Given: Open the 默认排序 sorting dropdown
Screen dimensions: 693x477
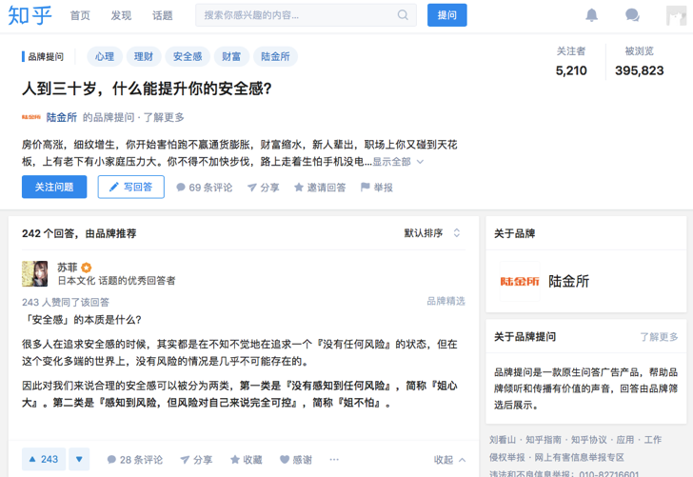Looking at the screenshot, I should (x=432, y=233).
